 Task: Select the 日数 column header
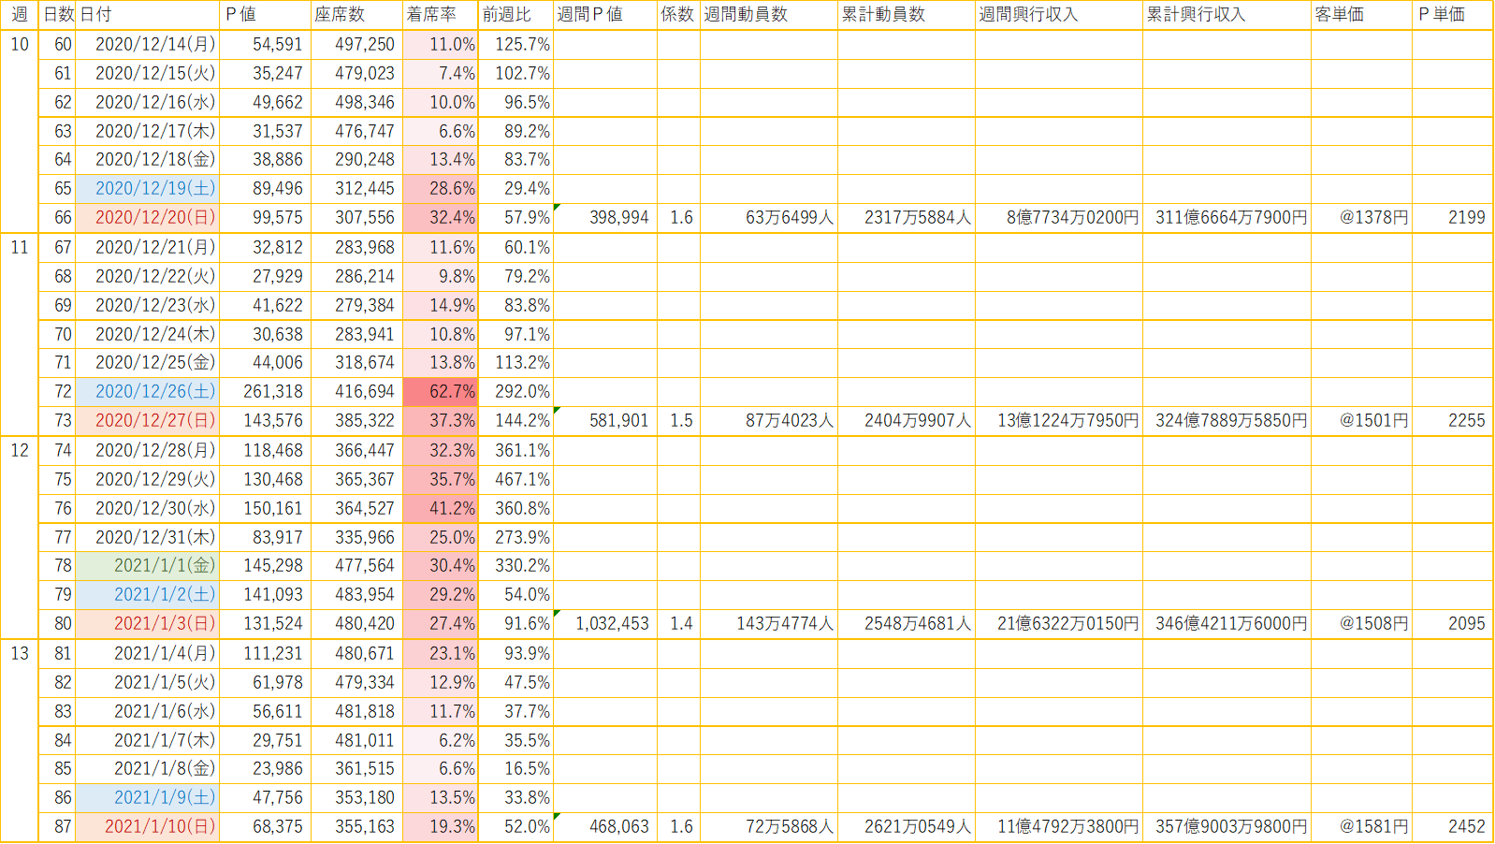[x=57, y=15]
